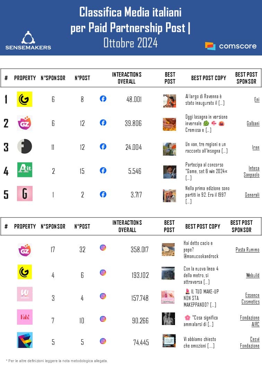Click the Comscore logo in the header
This screenshot has width=262, height=367.
pos(231,46)
